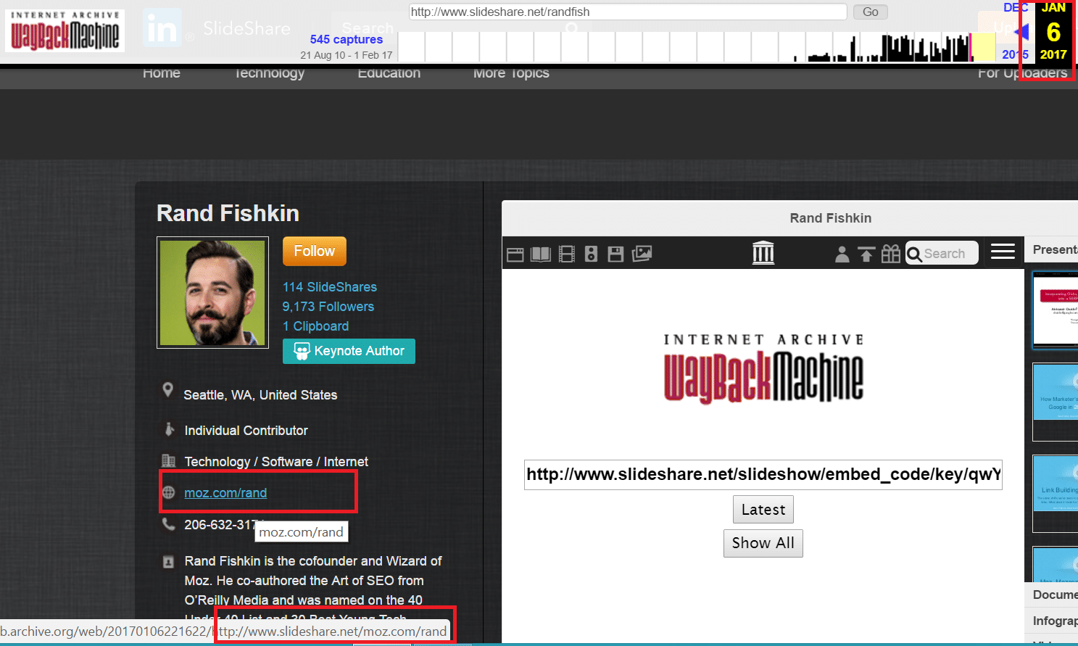
Task: Click the Wayback Machine logo top-left
Action: [65, 31]
